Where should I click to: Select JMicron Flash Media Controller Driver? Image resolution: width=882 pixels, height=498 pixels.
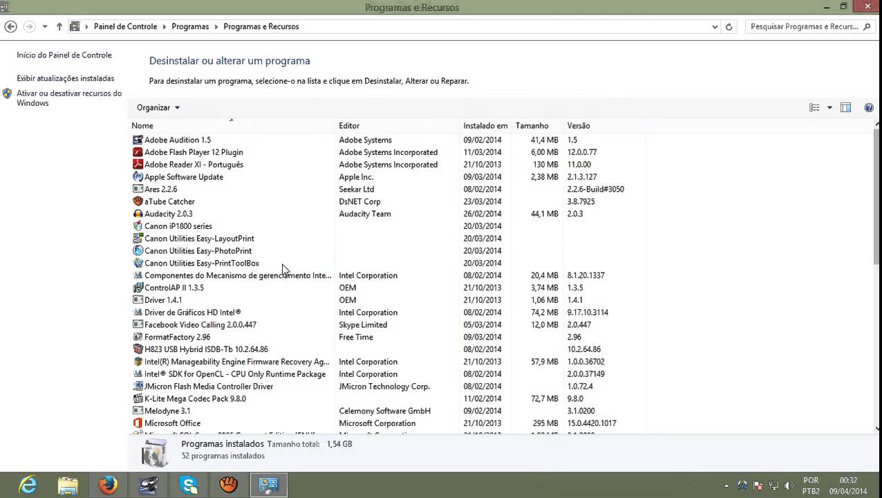pyautogui.click(x=387, y=387)
